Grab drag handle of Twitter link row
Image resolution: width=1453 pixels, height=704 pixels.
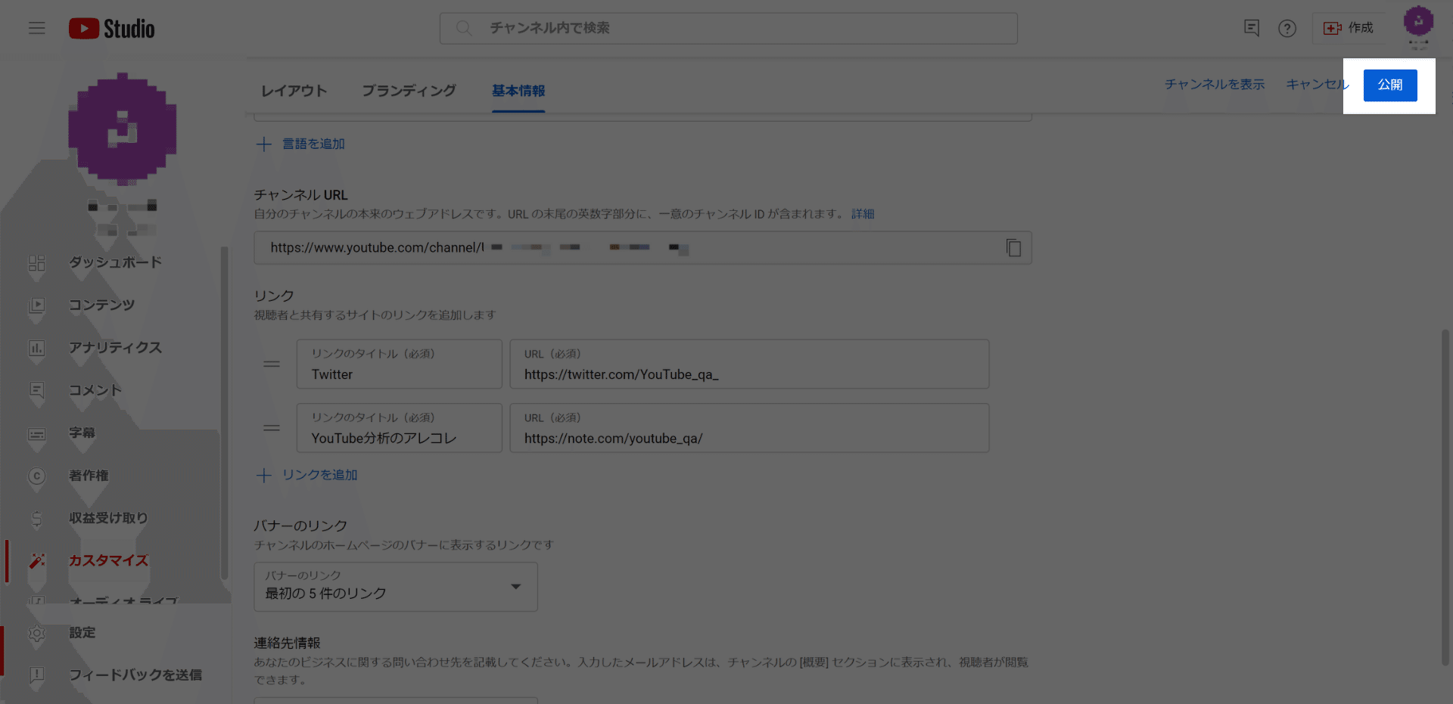(272, 364)
